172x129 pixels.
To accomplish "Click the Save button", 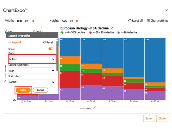I will (x=148, y=118).
